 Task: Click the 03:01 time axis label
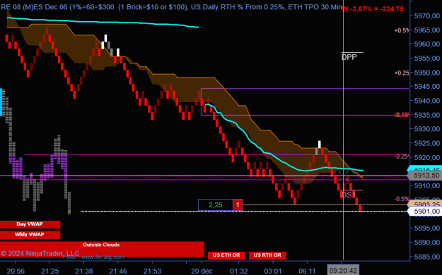273,271
